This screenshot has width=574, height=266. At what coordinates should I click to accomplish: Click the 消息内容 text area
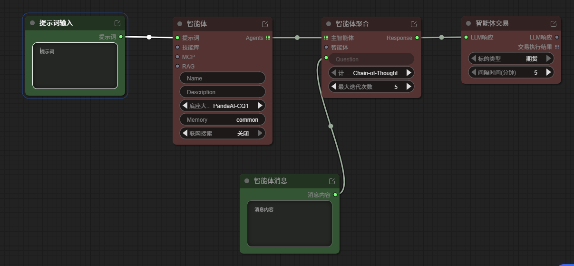coord(289,224)
